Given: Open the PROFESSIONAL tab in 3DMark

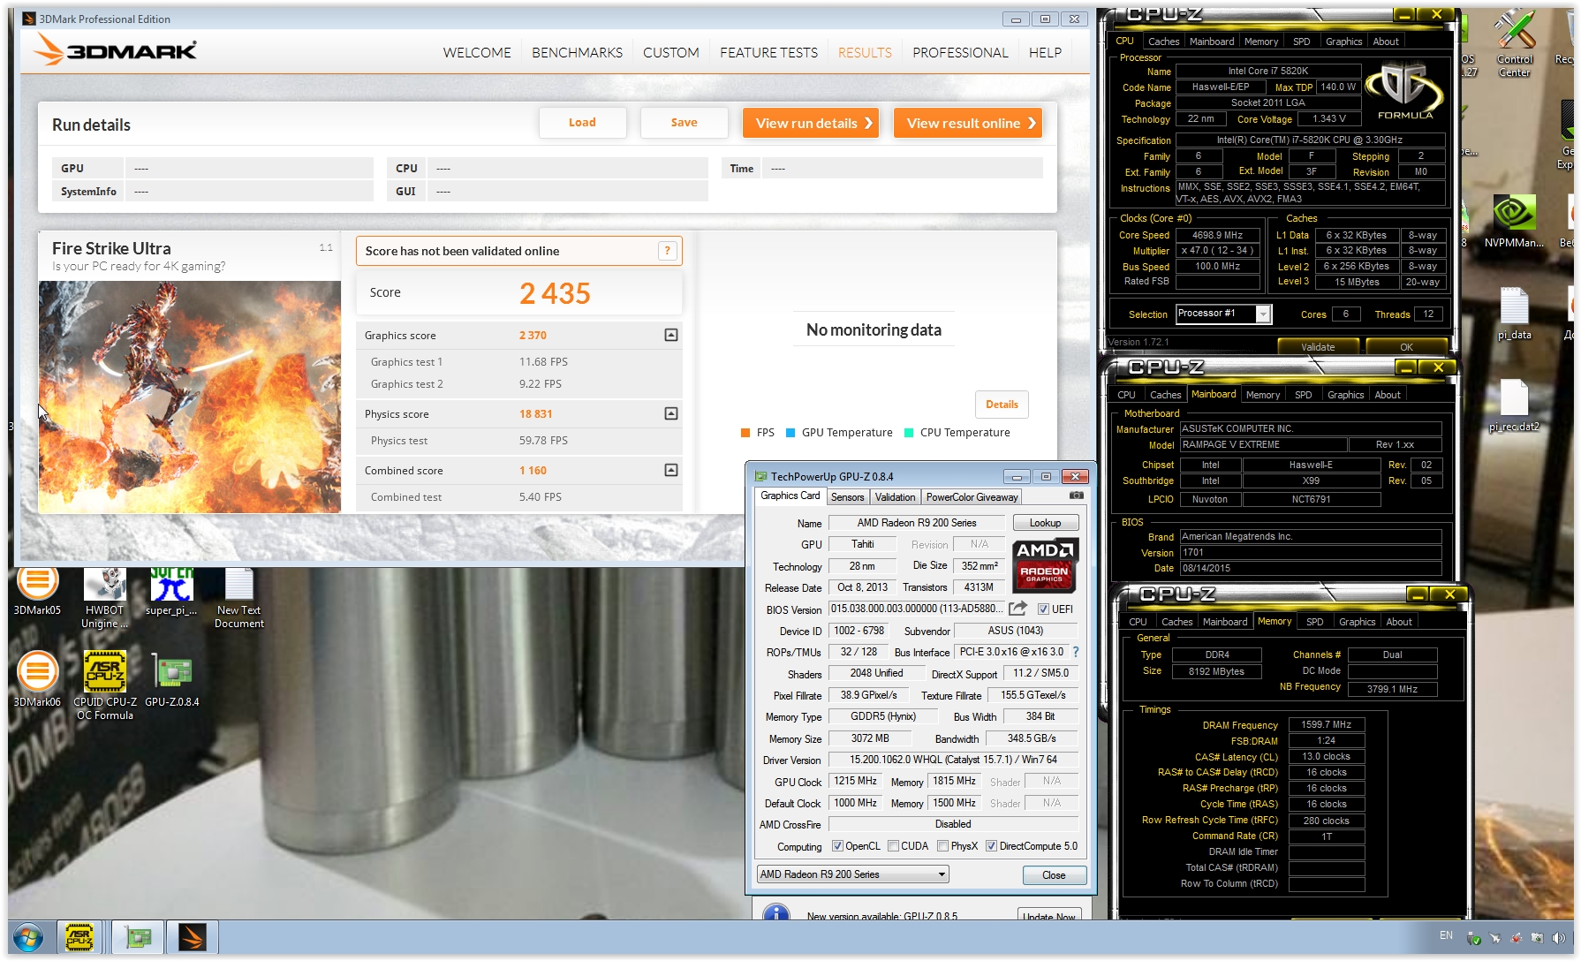Looking at the screenshot, I should 960,53.
